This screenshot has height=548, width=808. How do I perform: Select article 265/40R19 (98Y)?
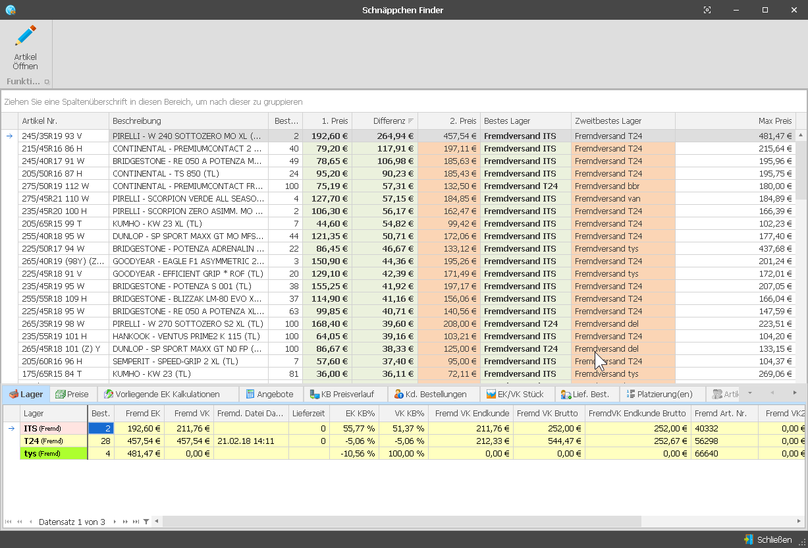[63, 261]
